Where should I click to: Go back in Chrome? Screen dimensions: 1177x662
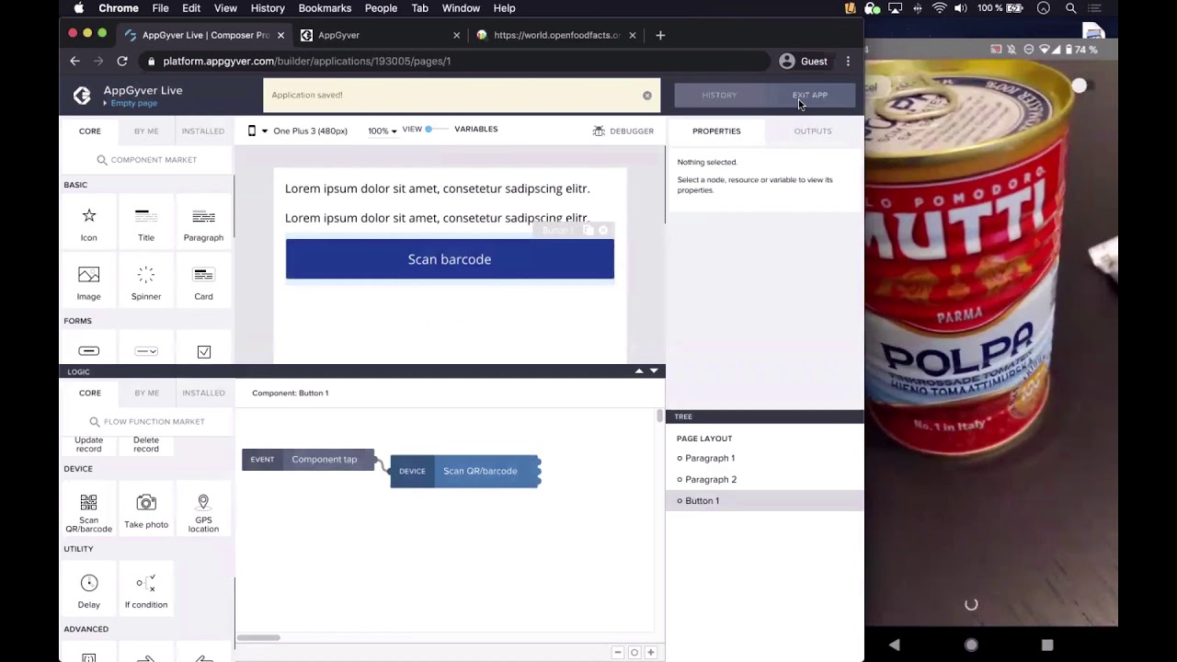[x=75, y=61]
